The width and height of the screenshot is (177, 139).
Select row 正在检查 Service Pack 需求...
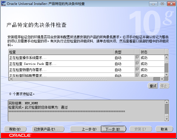87,64
